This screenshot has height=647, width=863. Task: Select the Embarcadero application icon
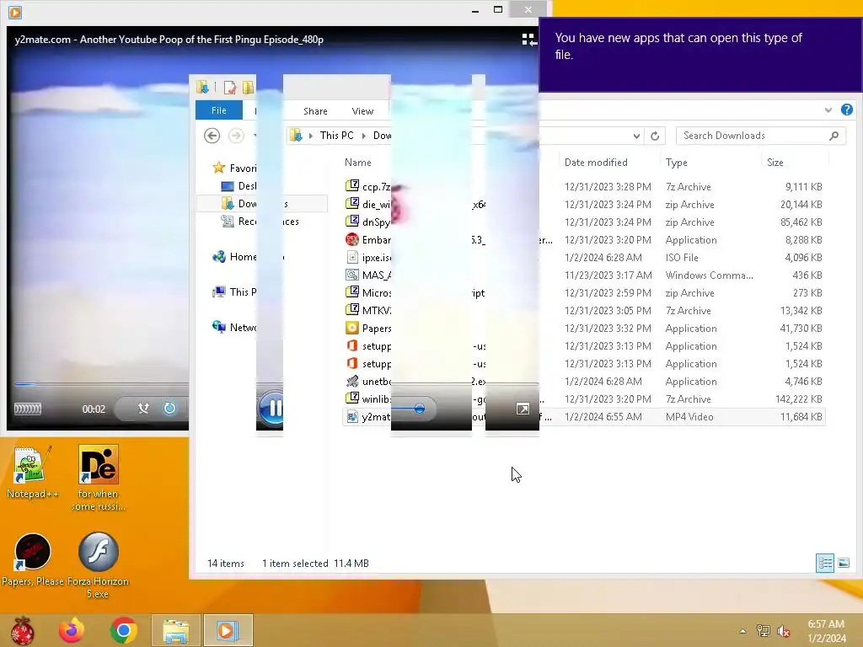(x=352, y=239)
